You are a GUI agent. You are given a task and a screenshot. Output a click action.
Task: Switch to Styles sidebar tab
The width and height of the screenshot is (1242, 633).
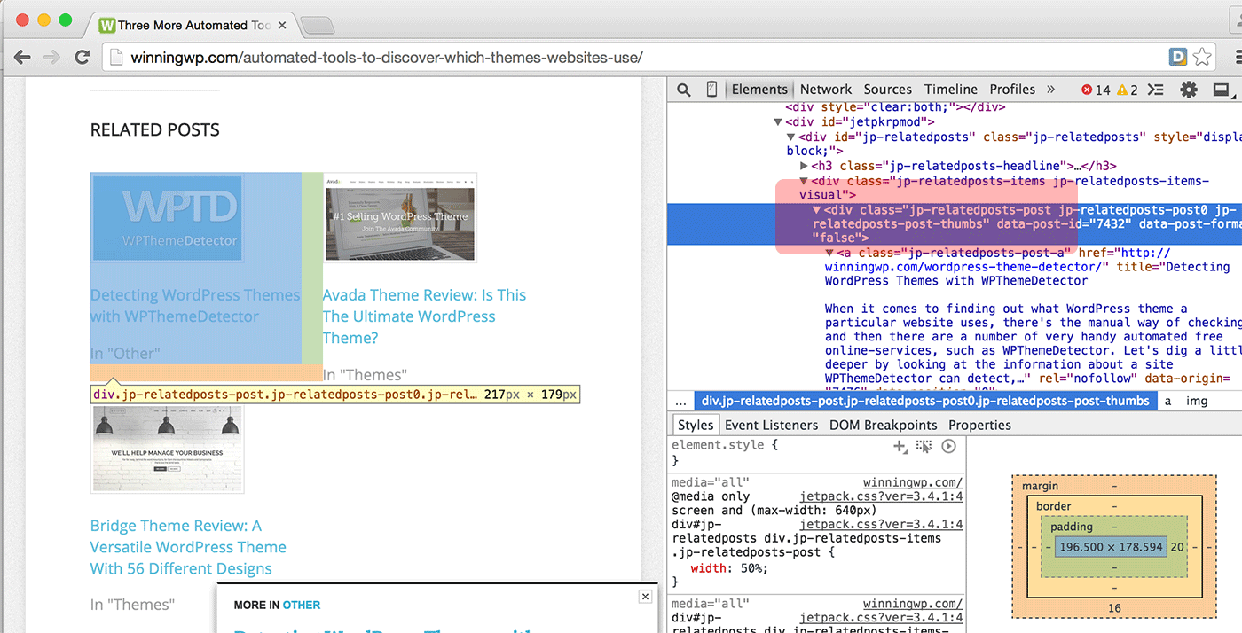click(x=696, y=426)
